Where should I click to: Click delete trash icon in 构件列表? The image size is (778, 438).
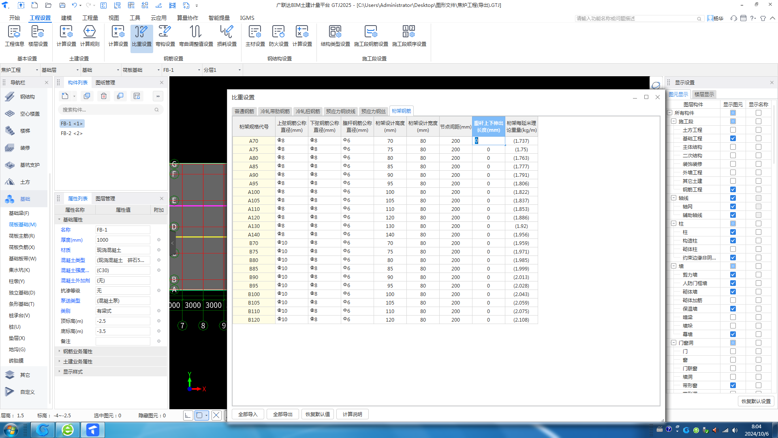pyautogui.click(x=104, y=96)
